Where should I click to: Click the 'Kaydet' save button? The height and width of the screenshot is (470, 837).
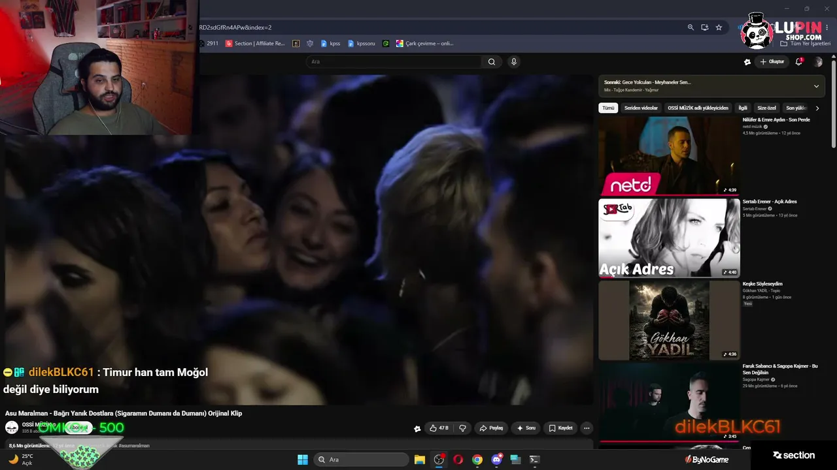[x=560, y=428]
